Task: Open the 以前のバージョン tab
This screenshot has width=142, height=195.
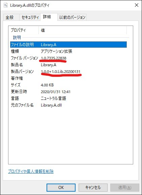Action: click(x=72, y=17)
